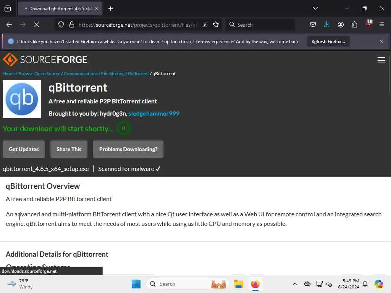Open the BitTorrent breadcrumb link
The width and height of the screenshot is (391, 293).
click(x=138, y=74)
